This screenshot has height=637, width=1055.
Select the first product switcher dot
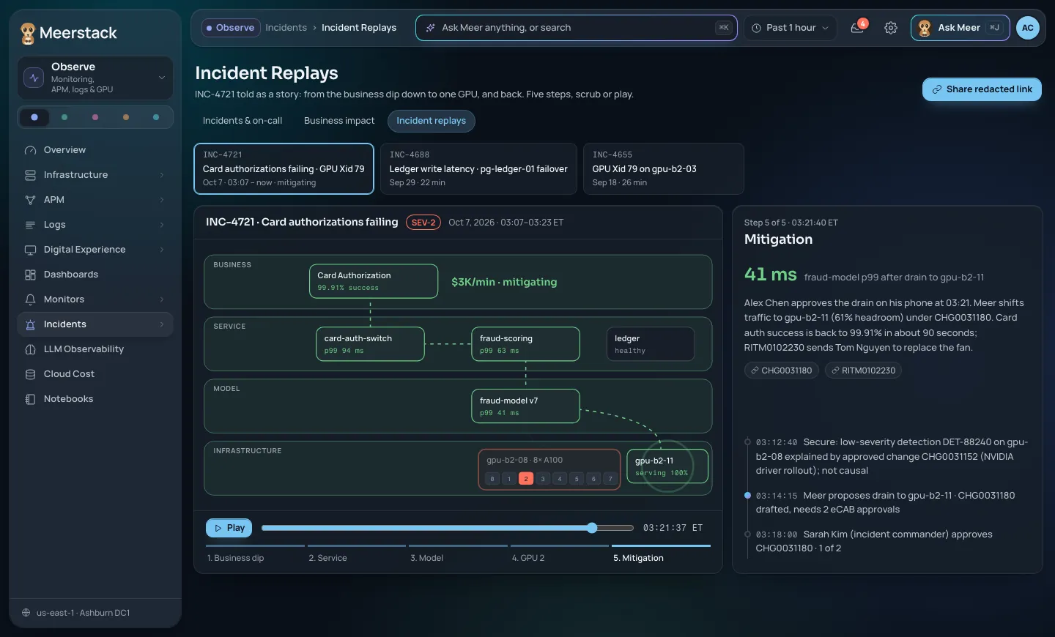[34, 117]
